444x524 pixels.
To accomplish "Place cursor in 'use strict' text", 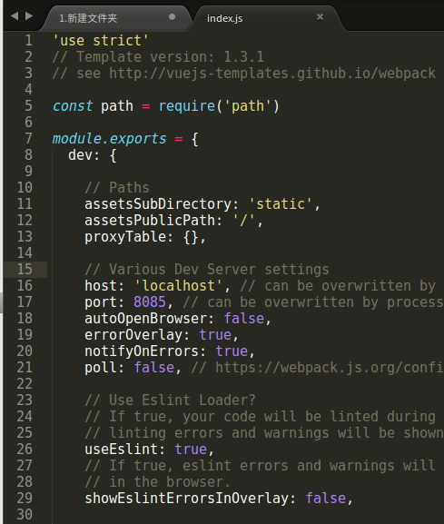I will [x=101, y=41].
